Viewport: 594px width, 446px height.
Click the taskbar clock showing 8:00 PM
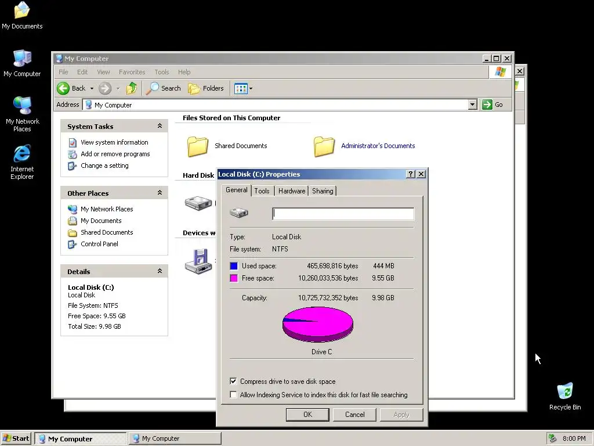tap(574, 438)
